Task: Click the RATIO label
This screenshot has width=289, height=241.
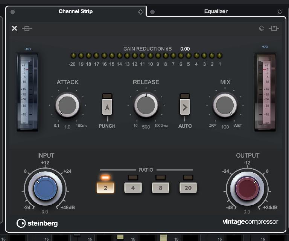Action: (x=146, y=170)
